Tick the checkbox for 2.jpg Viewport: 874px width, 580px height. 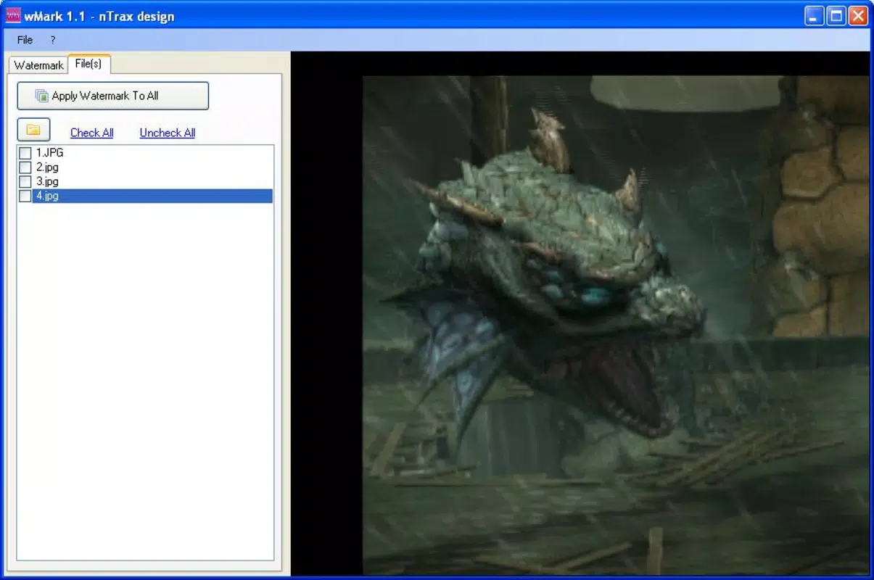tap(25, 167)
